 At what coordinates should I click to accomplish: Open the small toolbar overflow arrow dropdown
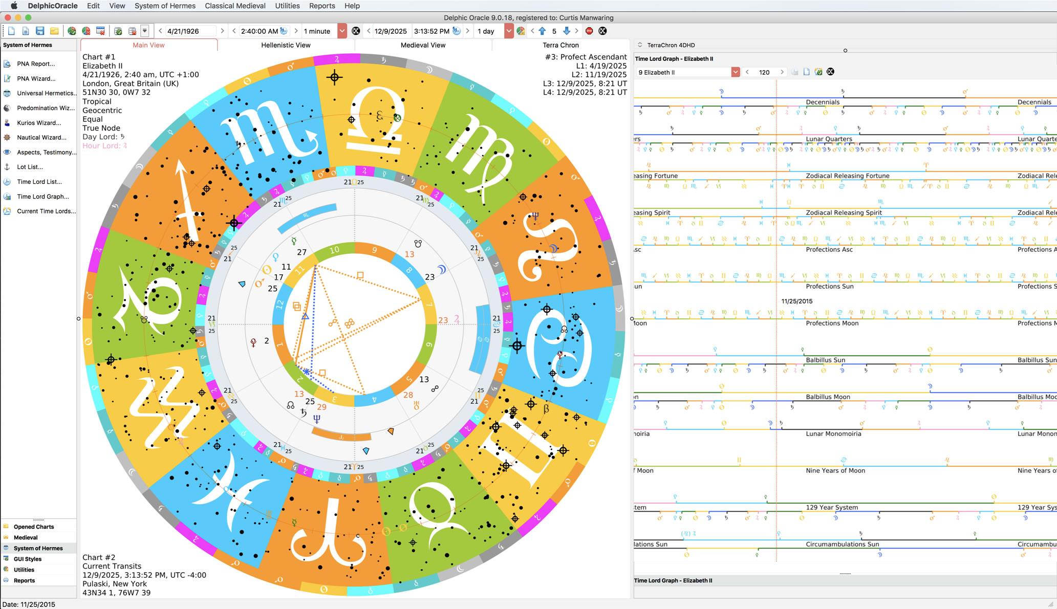click(145, 31)
